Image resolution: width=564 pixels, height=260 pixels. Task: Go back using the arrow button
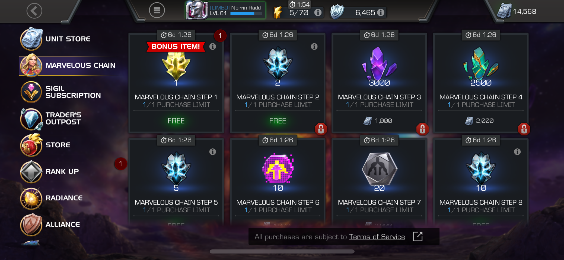[x=34, y=11]
